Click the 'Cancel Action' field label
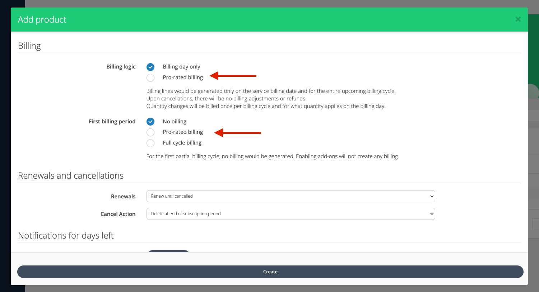 point(118,214)
